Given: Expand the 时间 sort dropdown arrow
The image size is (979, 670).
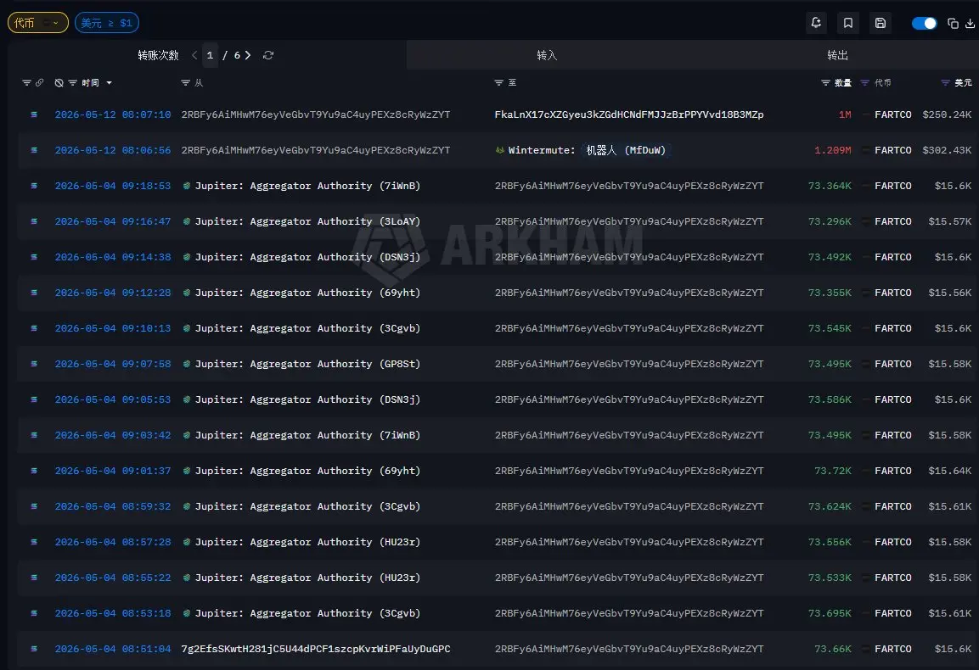Looking at the screenshot, I should click(110, 83).
